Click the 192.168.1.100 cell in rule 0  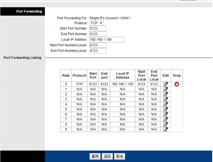pyautogui.click(x=122, y=84)
